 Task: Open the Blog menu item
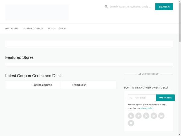(51, 28)
